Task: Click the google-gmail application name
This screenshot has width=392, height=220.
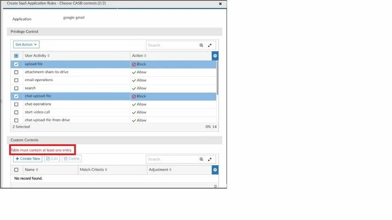Action: click(x=74, y=17)
